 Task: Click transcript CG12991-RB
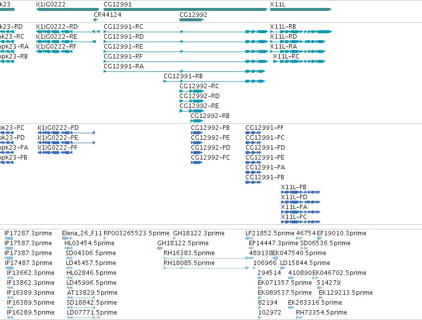pos(215,81)
